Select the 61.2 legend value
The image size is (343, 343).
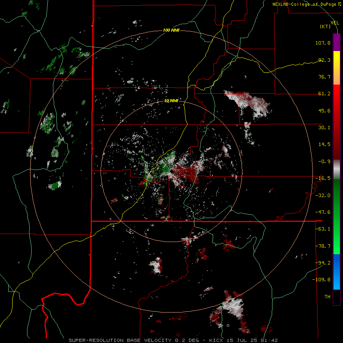pyautogui.click(x=324, y=94)
